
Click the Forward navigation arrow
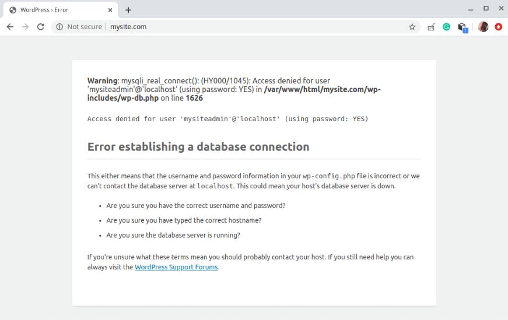tap(25, 27)
